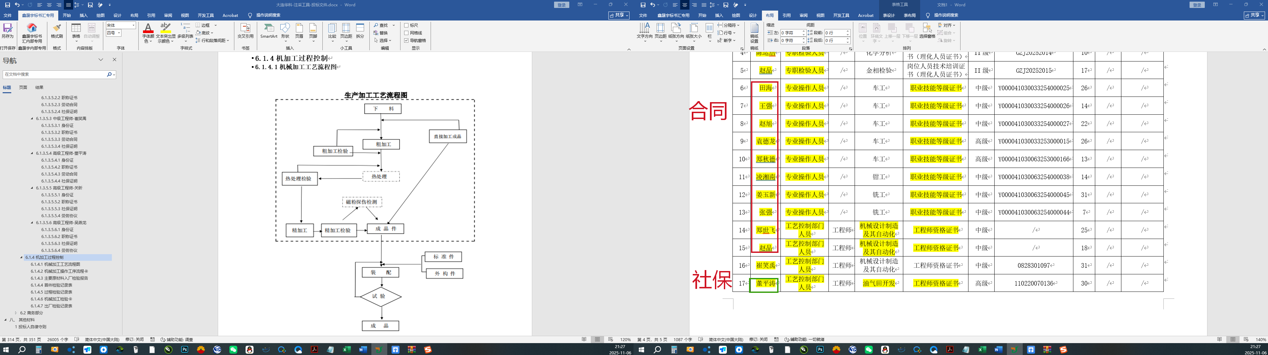Click the 另存为 save-as icon
This screenshot has height=355, width=1268.
click(x=7, y=31)
